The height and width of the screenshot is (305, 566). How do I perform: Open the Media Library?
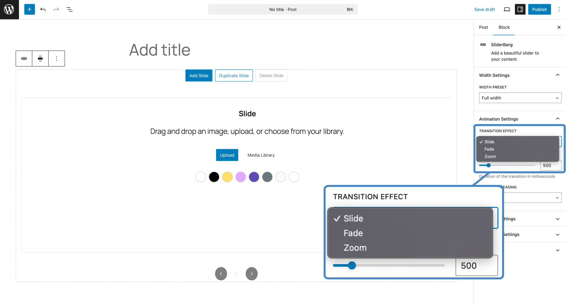pyautogui.click(x=261, y=155)
